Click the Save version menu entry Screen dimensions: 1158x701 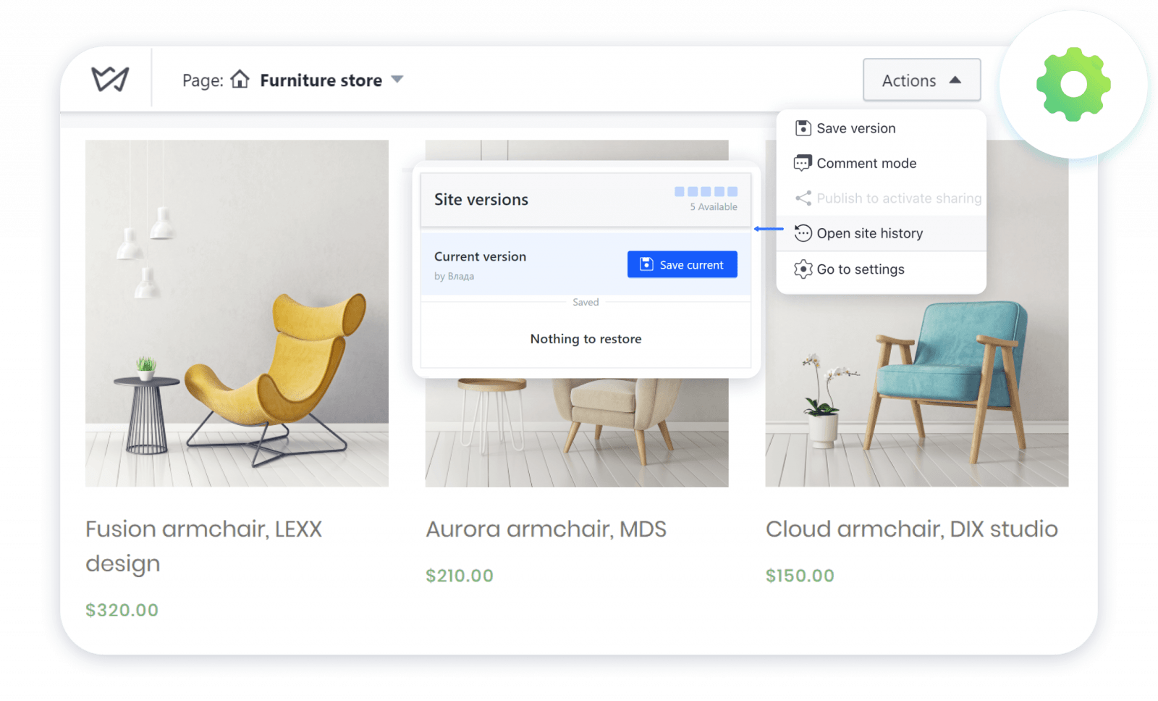click(856, 127)
